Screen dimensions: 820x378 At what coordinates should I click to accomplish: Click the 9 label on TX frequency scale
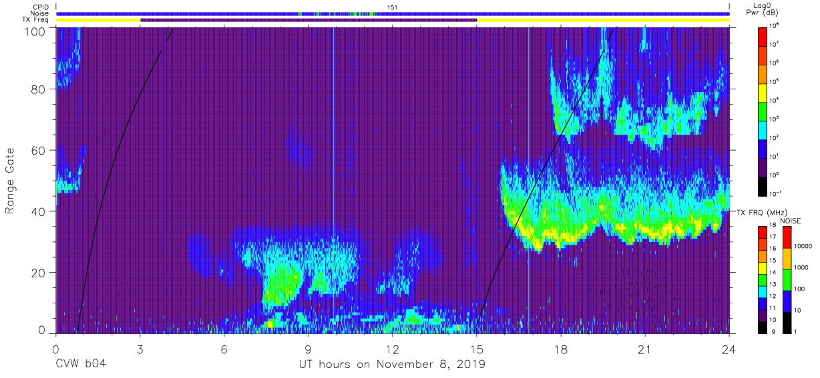point(774,332)
